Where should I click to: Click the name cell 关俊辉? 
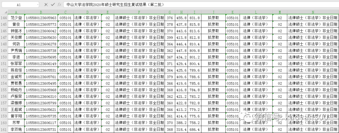[16, 38]
